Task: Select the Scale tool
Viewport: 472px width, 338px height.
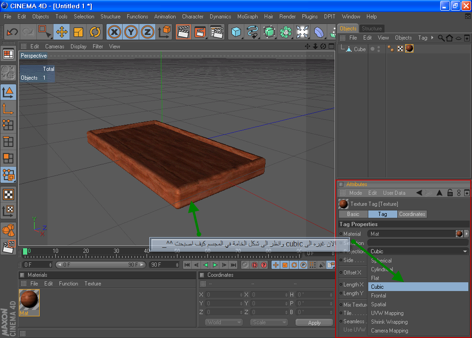Action: (x=78, y=32)
